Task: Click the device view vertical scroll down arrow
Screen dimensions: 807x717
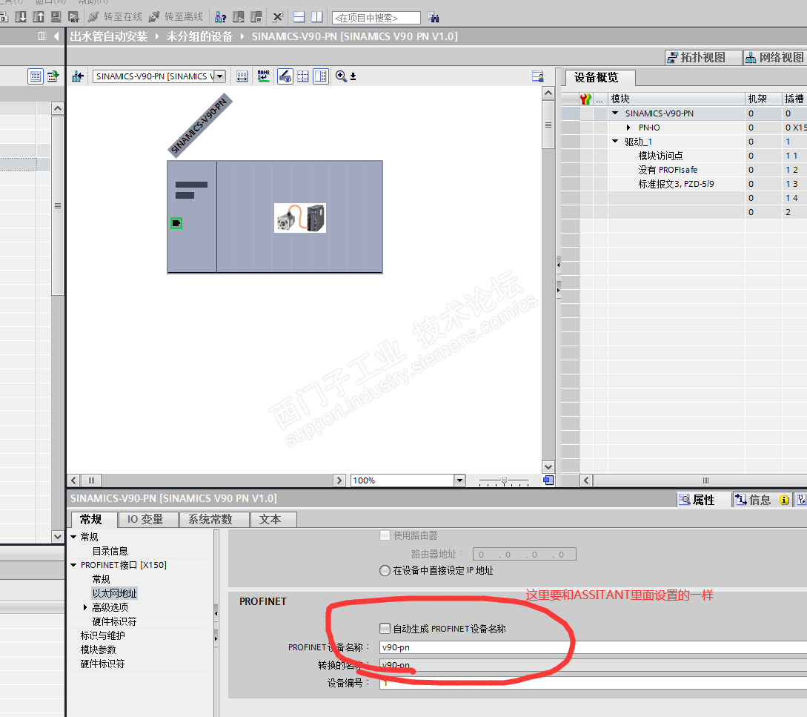Action: pyautogui.click(x=548, y=466)
